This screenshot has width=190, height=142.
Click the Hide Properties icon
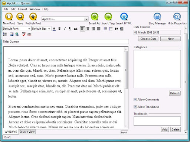(177, 16)
